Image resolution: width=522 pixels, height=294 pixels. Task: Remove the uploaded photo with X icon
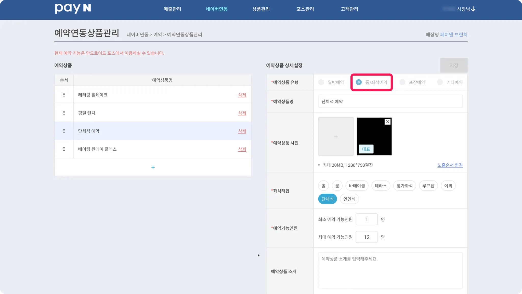click(387, 122)
